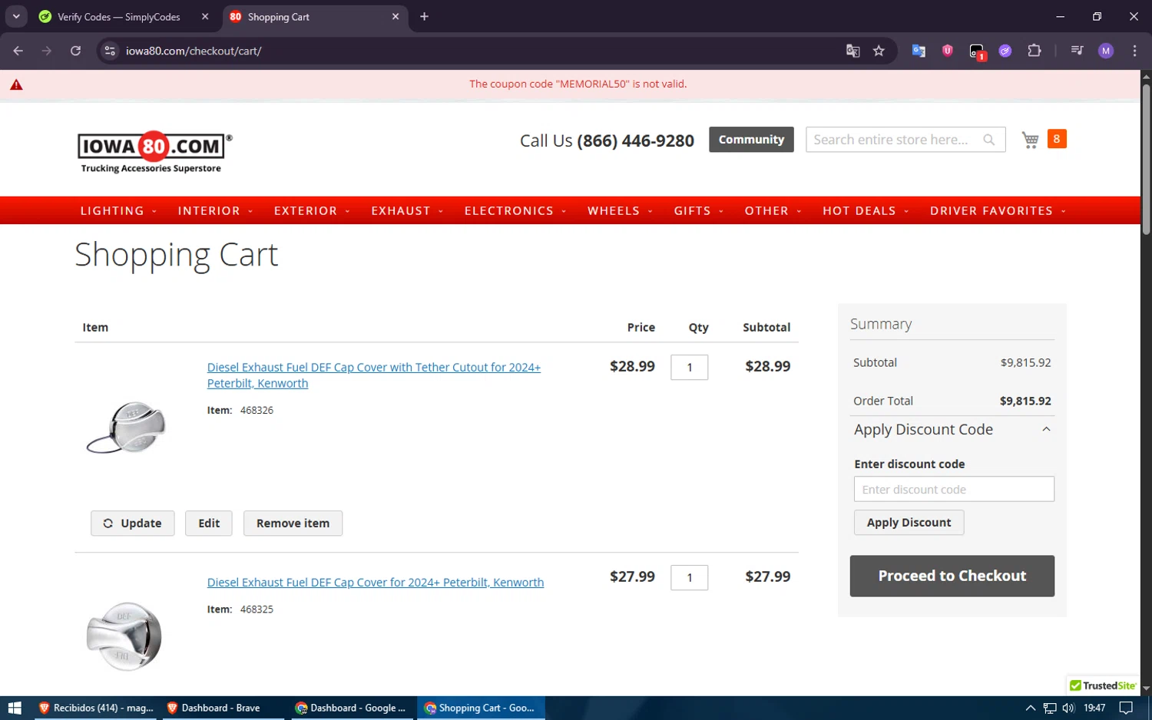Click the chrome DEF cap thumbnail for item 468325
The width and height of the screenshot is (1152, 720).
pos(124,636)
